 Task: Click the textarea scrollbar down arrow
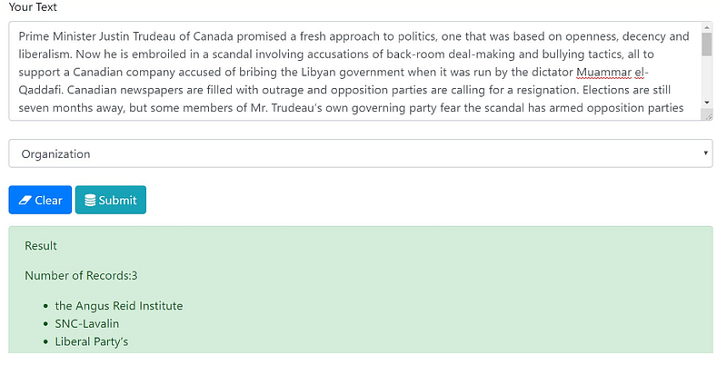[x=707, y=103]
